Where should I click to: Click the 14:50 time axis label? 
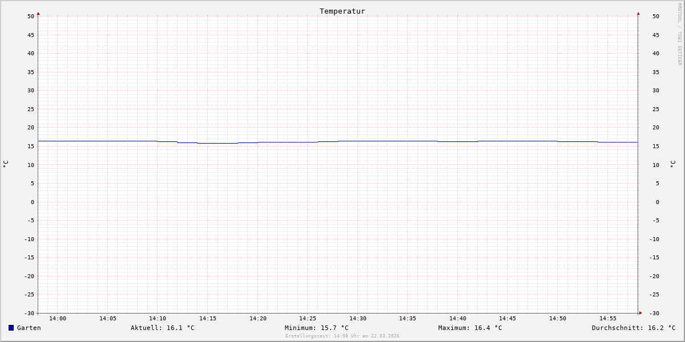[x=558, y=319]
